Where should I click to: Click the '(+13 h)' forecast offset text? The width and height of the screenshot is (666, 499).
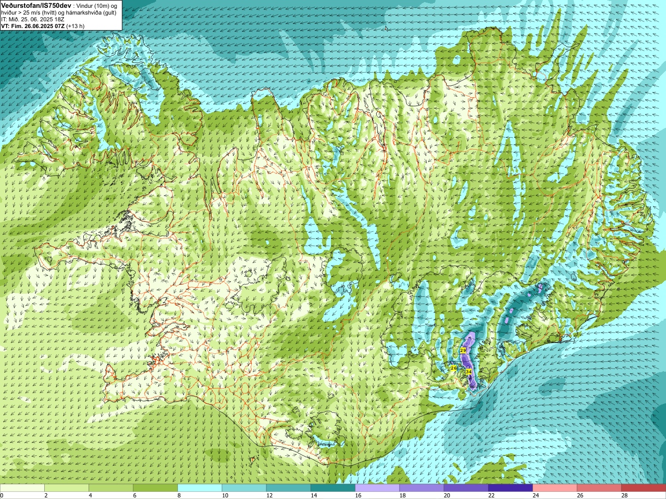75,26
